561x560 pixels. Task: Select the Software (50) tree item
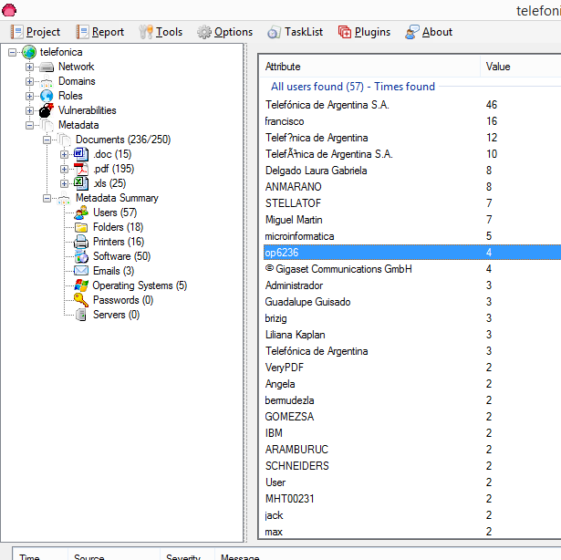[x=121, y=256]
